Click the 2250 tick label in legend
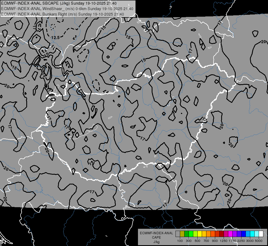 pos(241,241)
